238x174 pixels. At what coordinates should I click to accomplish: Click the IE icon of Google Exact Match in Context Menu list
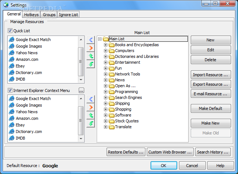[12, 99]
